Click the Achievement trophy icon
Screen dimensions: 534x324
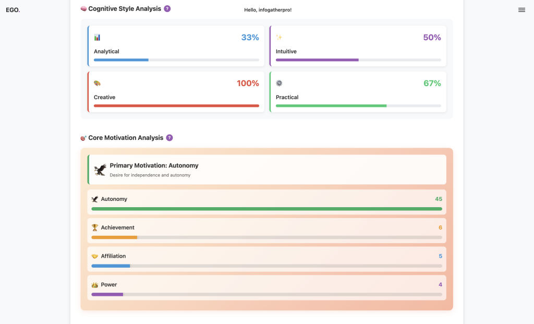[95, 227]
